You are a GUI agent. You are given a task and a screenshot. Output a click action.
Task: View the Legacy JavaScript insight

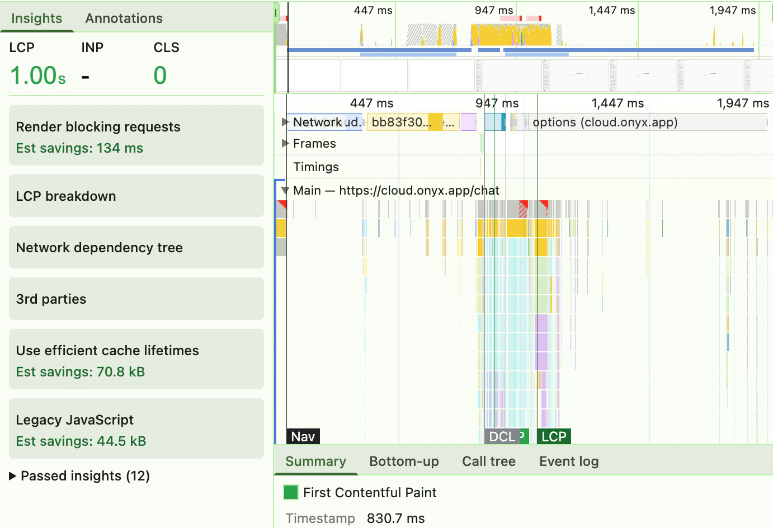point(136,428)
